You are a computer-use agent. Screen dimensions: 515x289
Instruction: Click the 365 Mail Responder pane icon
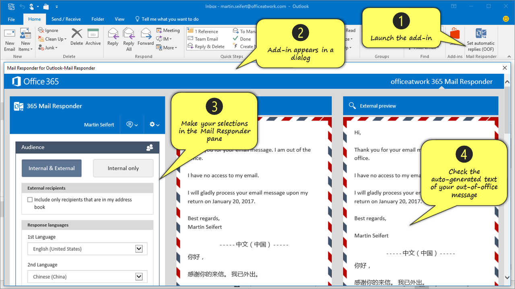pyautogui.click(x=19, y=106)
